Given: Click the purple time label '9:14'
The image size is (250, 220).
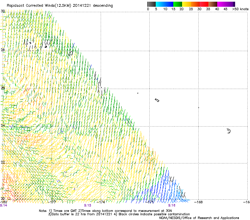Looking at the screenshot, I should click(3, 205).
